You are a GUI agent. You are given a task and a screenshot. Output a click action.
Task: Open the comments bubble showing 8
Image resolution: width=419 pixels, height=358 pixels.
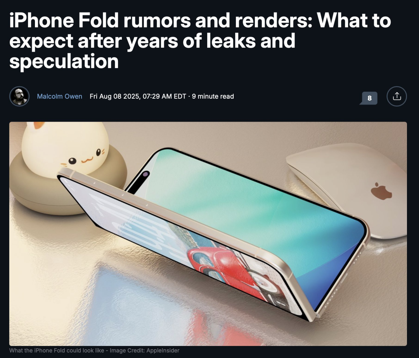(x=369, y=98)
